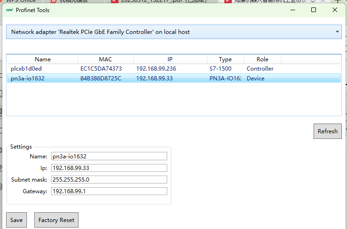The width and height of the screenshot is (347, 229).
Task: Click into the Name input field
Action: click(109, 156)
